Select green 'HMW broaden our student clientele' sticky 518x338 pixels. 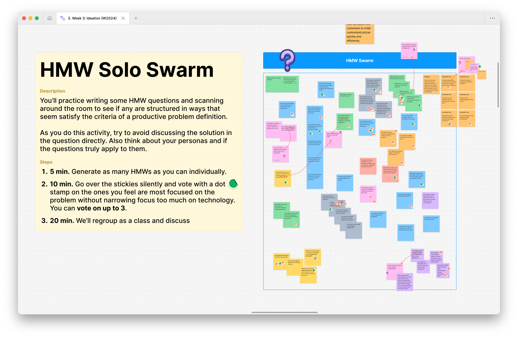(274, 84)
